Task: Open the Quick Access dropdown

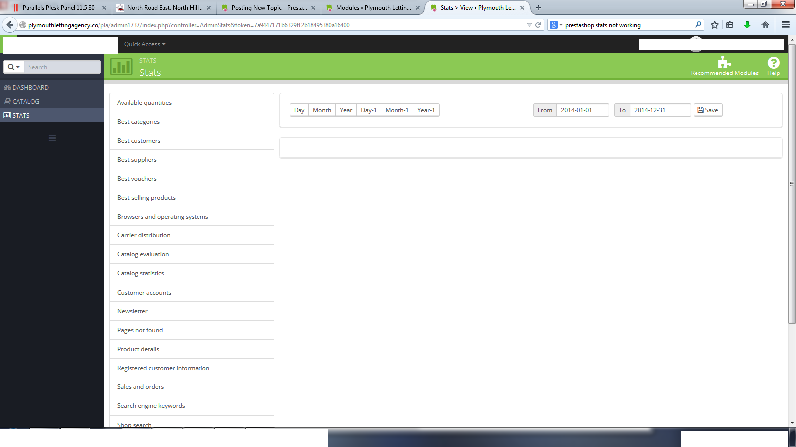Action: [145, 44]
